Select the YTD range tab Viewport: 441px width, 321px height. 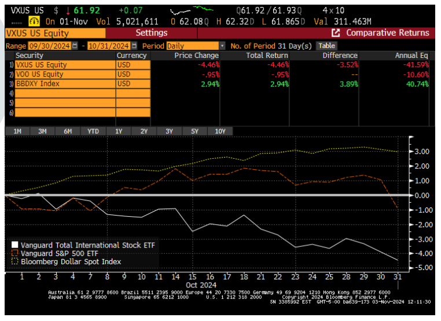point(93,131)
